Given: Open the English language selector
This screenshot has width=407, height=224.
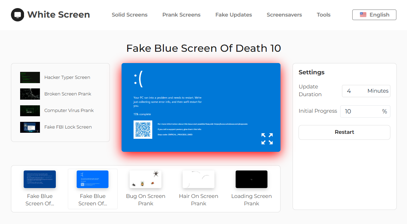Looking at the screenshot, I should tap(374, 15).
